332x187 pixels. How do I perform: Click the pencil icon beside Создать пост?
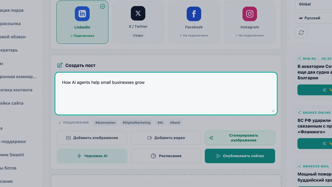[60, 65]
